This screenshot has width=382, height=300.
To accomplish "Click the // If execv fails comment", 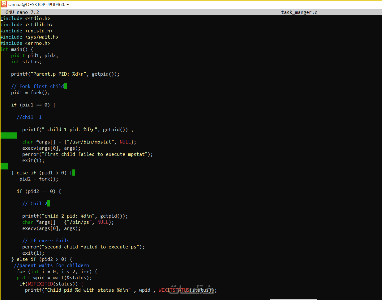I will coord(46,241).
